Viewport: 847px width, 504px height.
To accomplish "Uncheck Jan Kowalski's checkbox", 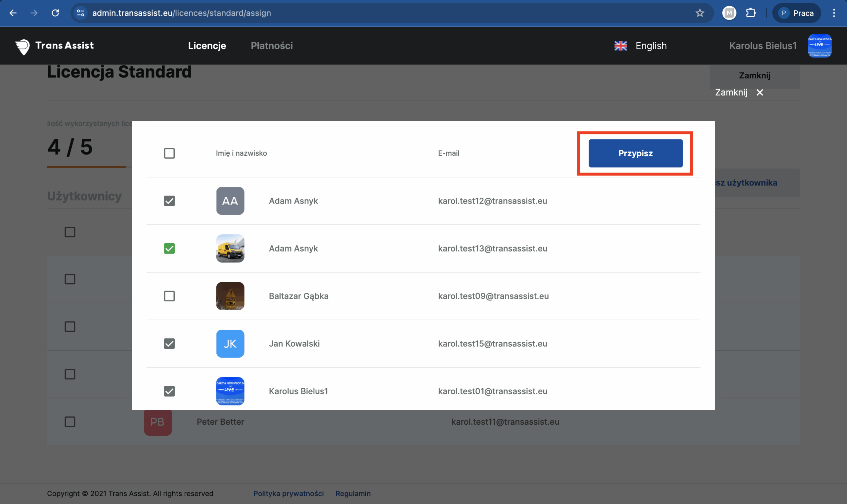I will pos(169,344).
